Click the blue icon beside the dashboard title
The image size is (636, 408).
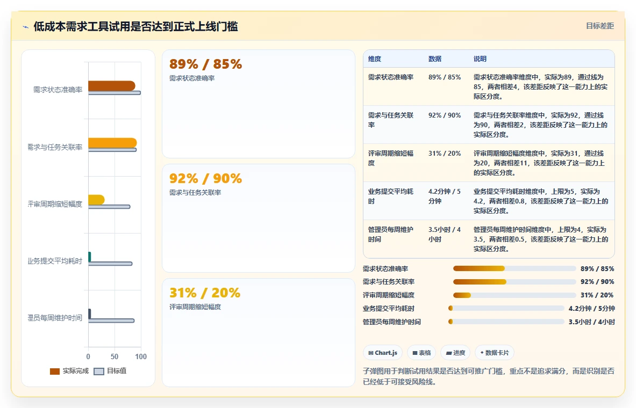click(26, 27)
